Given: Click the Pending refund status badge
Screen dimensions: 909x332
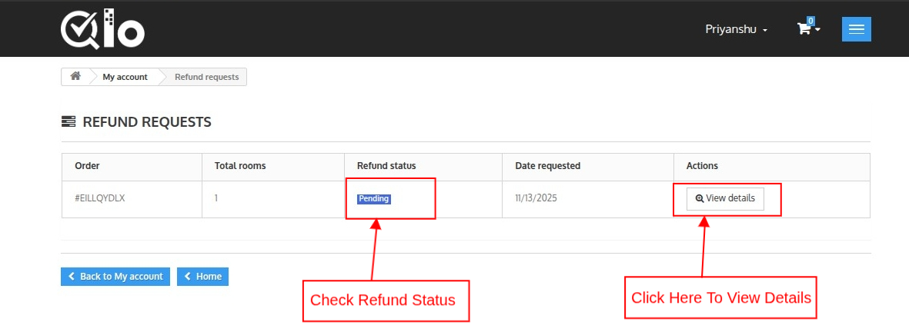Looking at the screenshot, I should [374, 198].
